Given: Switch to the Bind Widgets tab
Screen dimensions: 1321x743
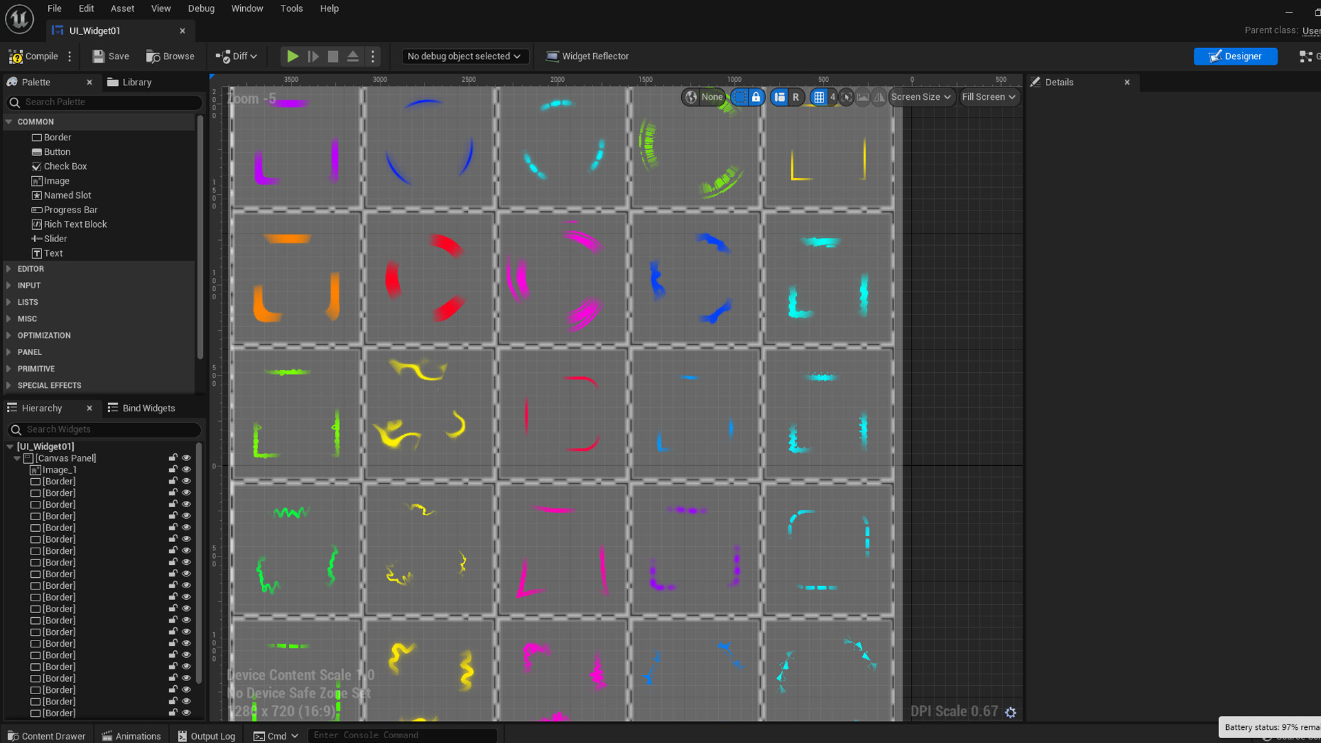Looking at the screenshot, I should [148, 407].
